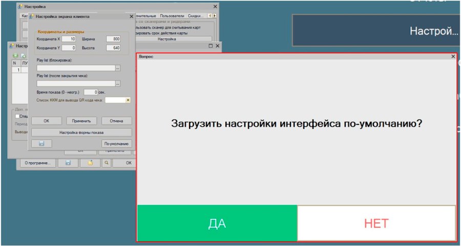Click OK at bottom of Настройка window
461x246 pixels.
pyautogui.click(x=125, y=163)
